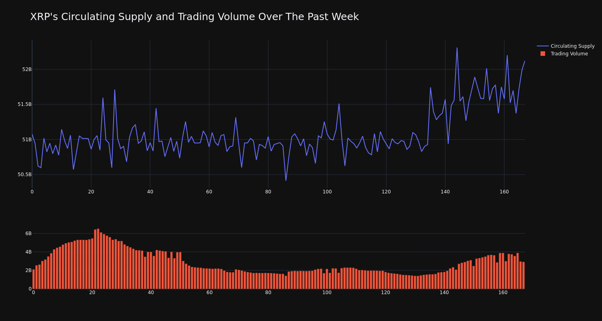Click the 40 x-axis tick on volume chart

pyautogui.click(x=151, y=293)
